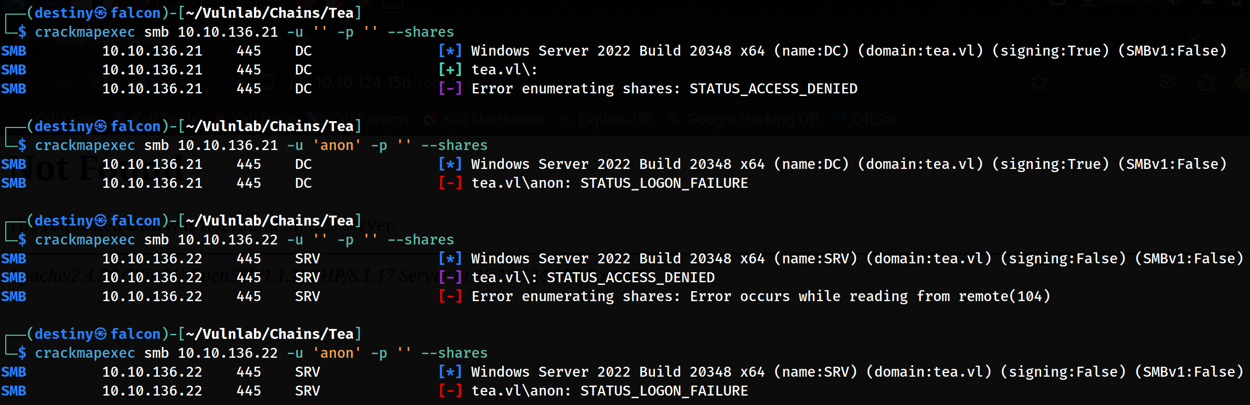Image resolution: width=1250 pixels, height=405 pixels.
Task: Click the IP 10.10.136.22 in the last command
Action: pyautogui.click(x=227, y=353)
